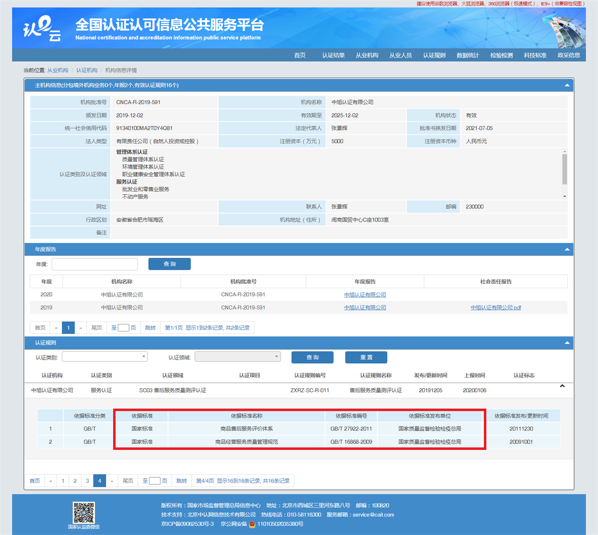This screenshot has width=598, height=535.
Task: Click the 年度 input field
Action: coord(95,264)
